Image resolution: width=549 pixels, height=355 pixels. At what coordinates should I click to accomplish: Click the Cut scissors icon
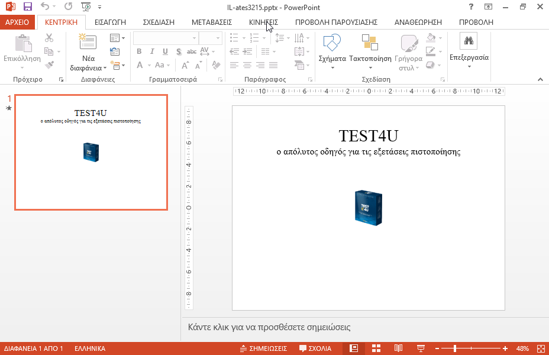pos(49,37)
